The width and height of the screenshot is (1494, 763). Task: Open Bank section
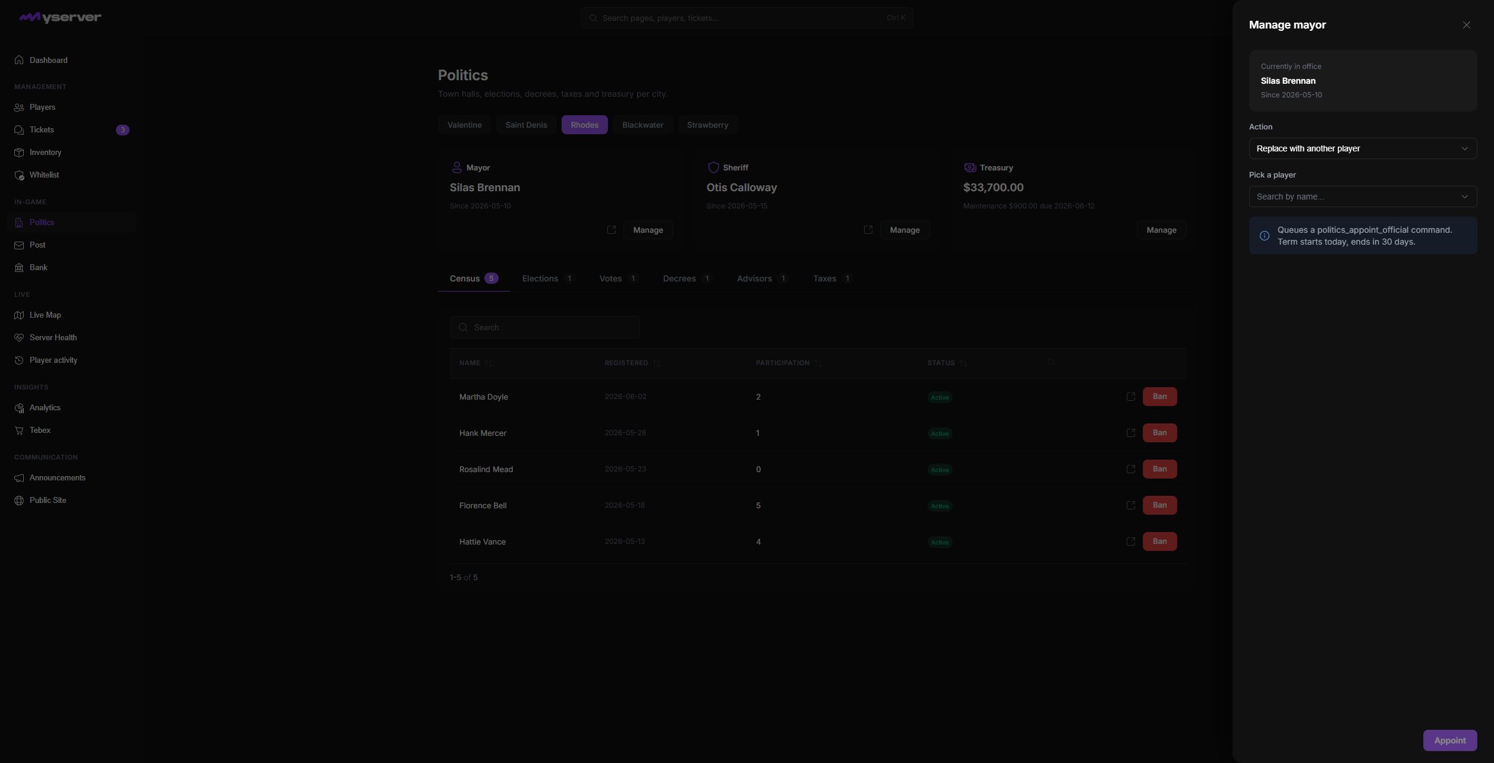[71, 268]
